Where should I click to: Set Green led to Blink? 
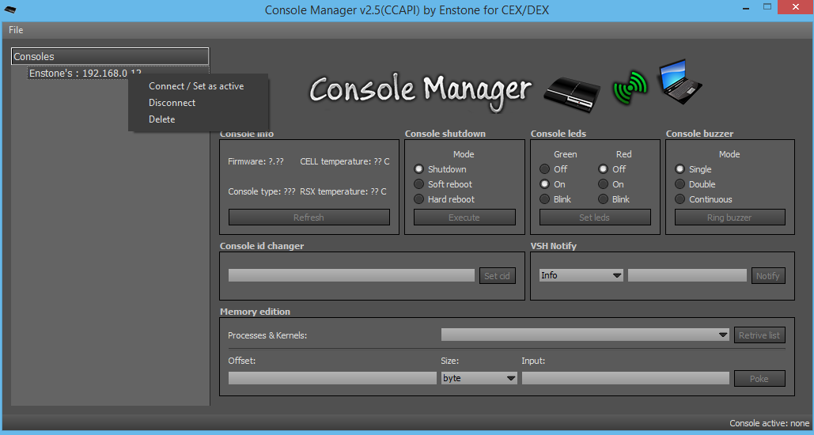(544, 199)
